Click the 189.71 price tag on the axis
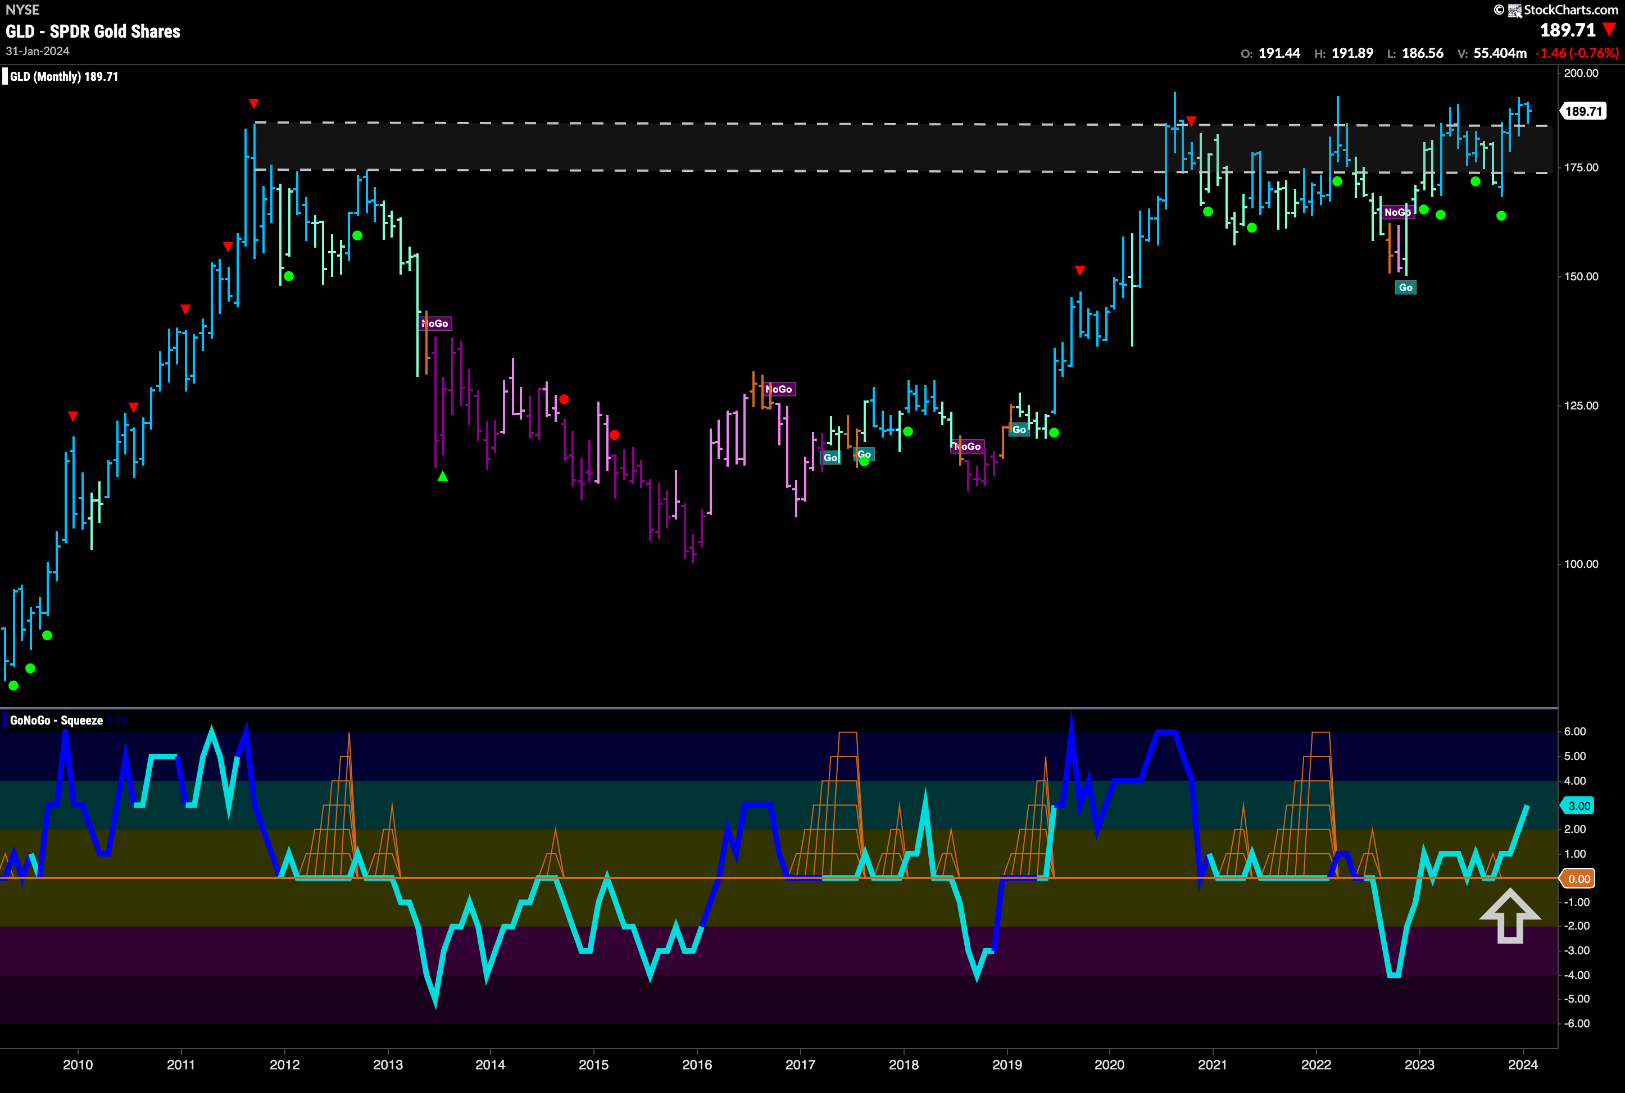 [x=1584, y=112]
